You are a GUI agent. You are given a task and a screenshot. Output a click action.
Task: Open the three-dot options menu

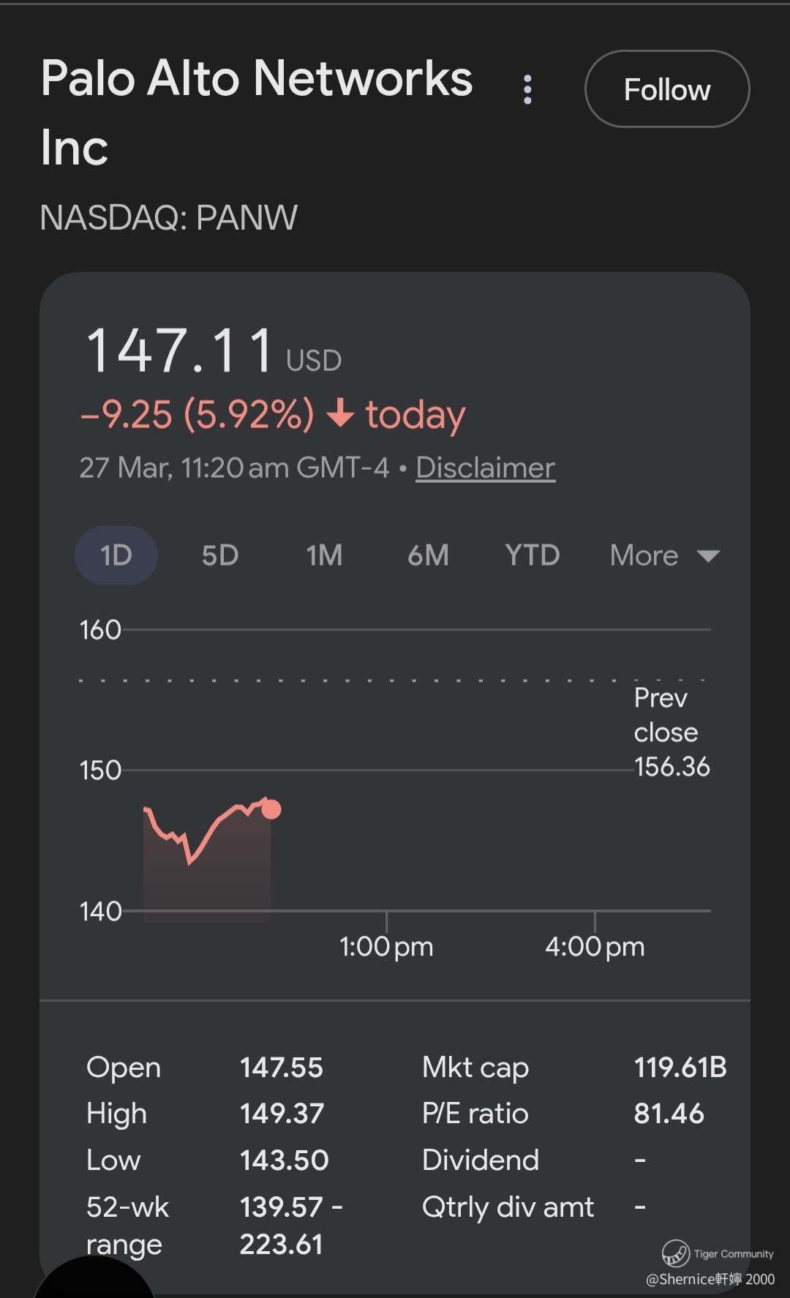(x=527, y=89)
